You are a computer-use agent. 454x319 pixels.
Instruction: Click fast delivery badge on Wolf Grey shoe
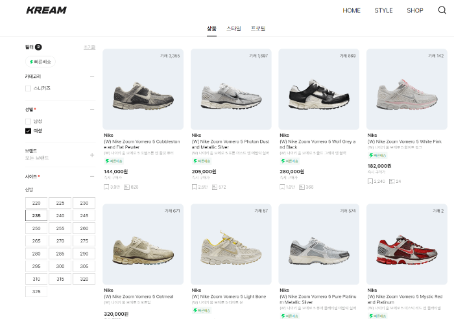click(x=289, y=161)
